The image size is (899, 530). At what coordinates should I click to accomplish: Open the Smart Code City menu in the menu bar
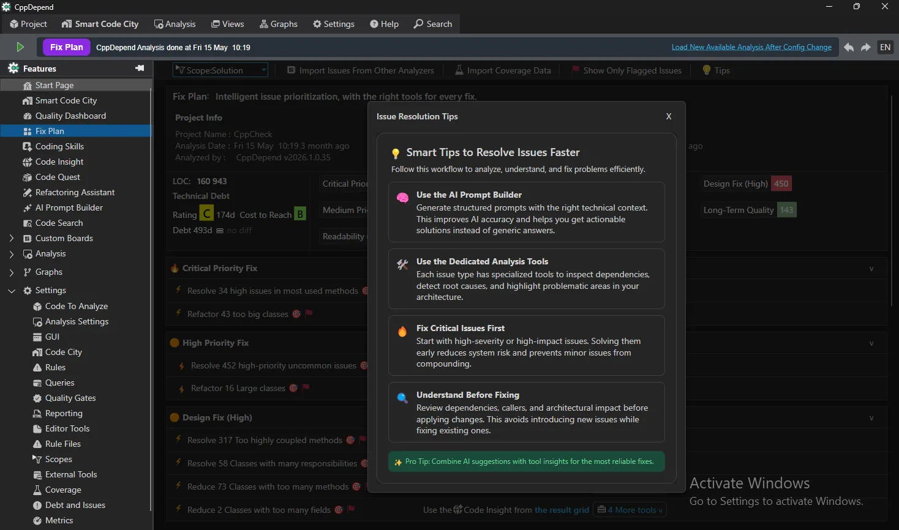[100, 24]
